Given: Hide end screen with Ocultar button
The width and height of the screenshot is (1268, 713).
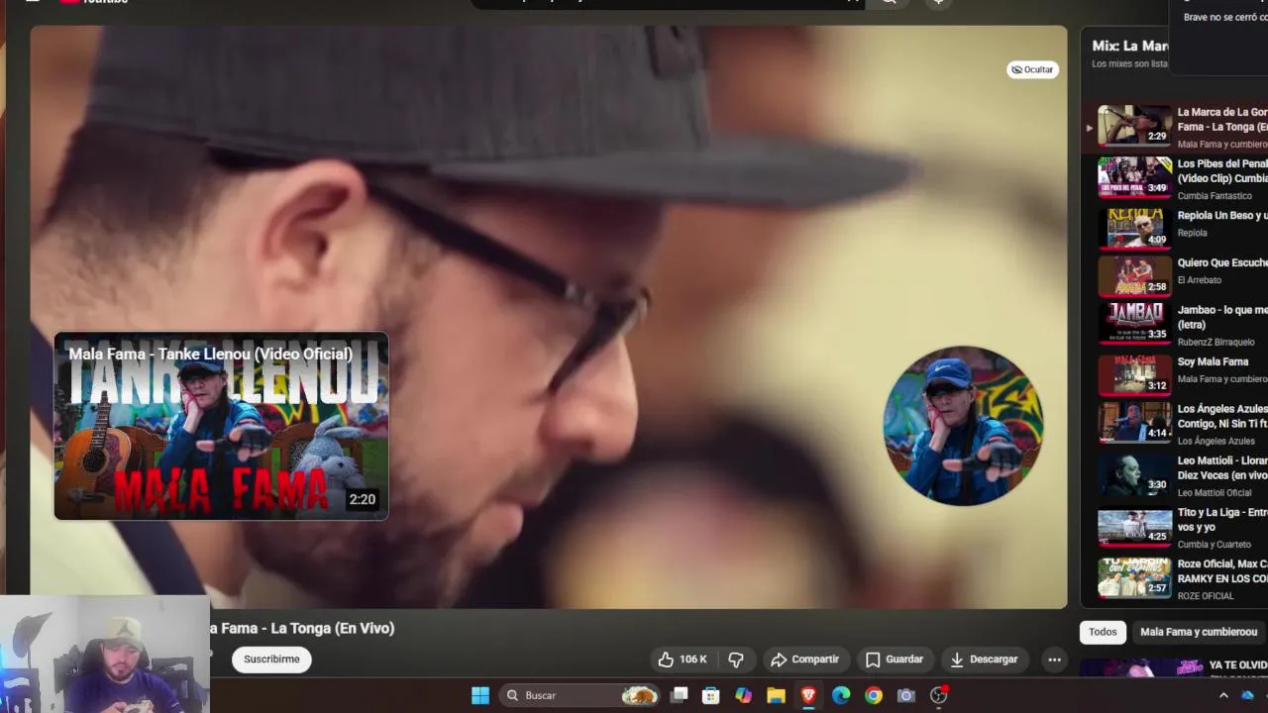Looking at the screenshot, I should pos(1032,69).
